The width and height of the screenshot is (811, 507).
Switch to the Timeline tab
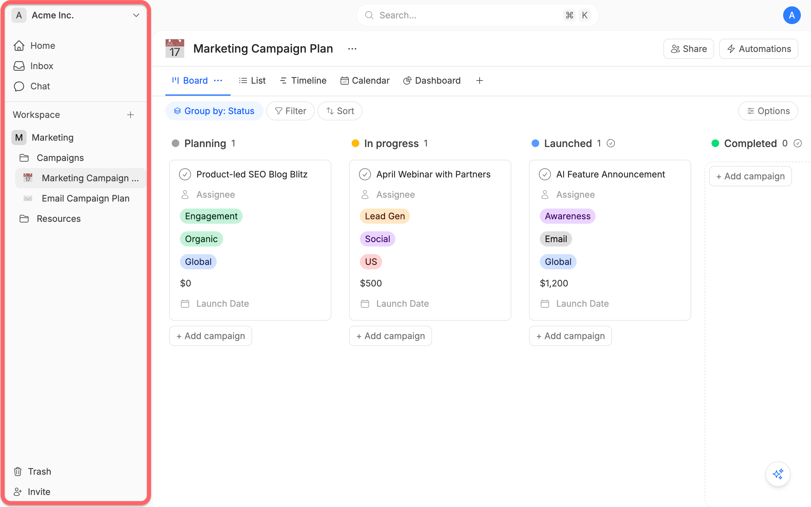(x=303, y=80)
